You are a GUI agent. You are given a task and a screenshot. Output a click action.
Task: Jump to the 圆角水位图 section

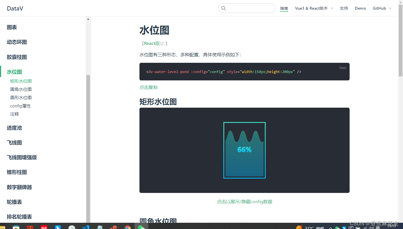(x=21, y=89)
